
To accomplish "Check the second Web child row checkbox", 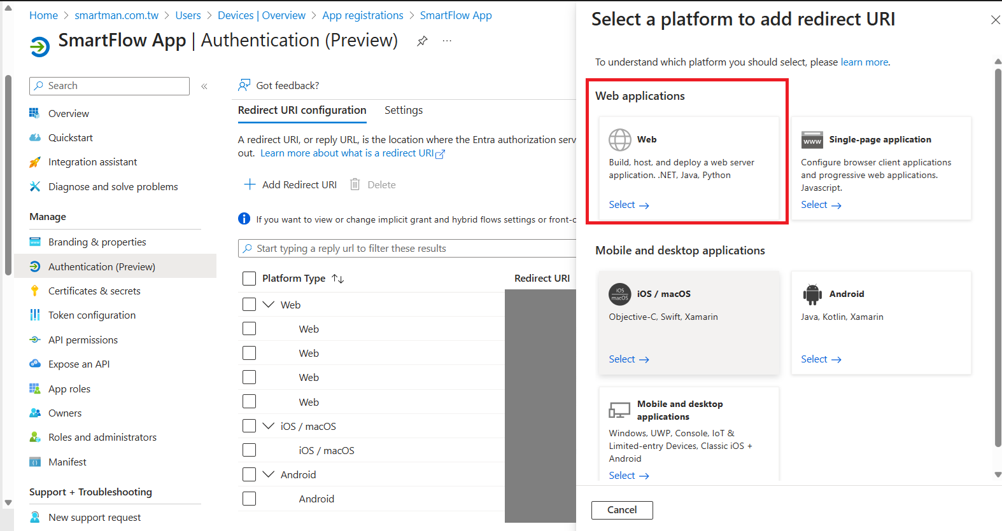I will click(x=250, y=353).
